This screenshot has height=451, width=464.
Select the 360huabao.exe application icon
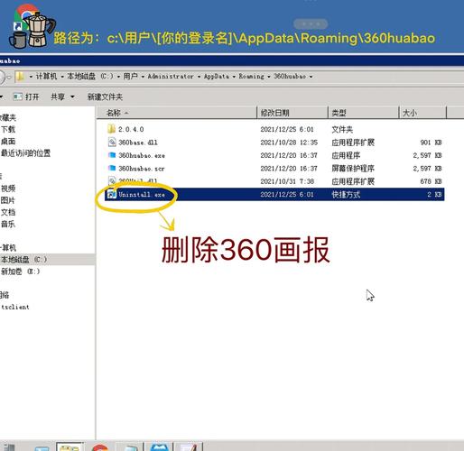pos(112,155)
